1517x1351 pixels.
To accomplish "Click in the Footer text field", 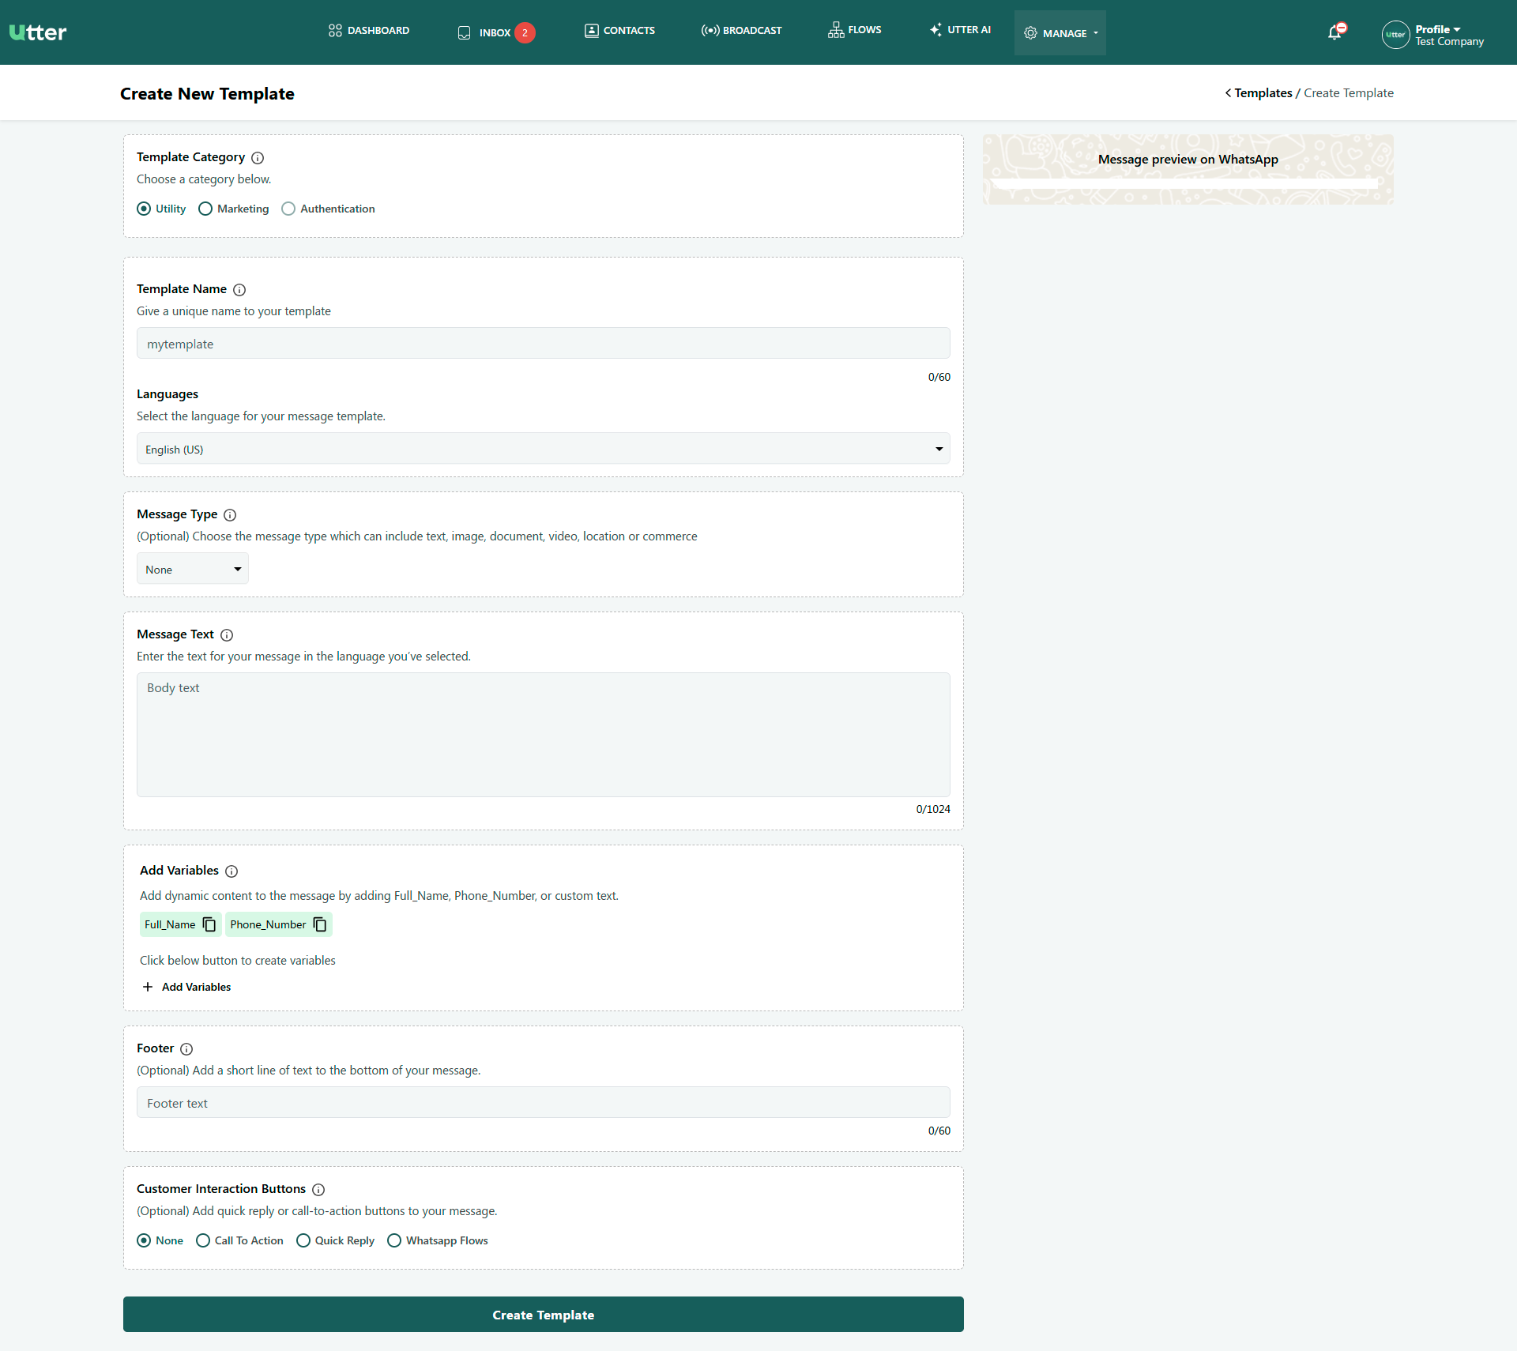I will (543, 1103).
